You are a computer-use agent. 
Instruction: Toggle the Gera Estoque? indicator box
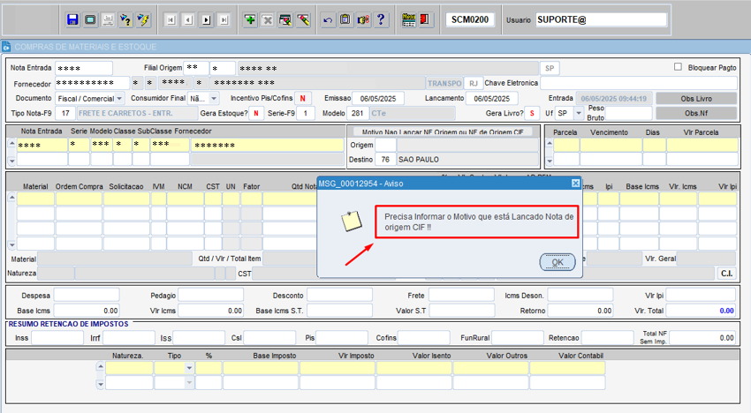(x=255, y=114)
